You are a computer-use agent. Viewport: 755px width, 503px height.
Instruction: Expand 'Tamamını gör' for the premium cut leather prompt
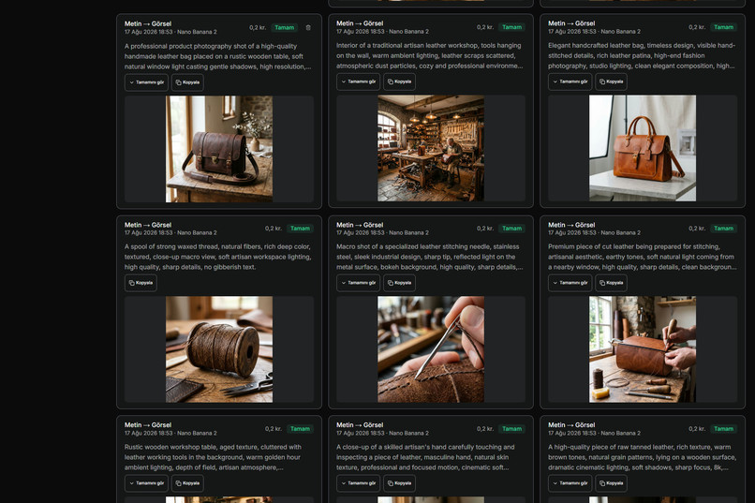pyautogui.click(x=570, y=283)
